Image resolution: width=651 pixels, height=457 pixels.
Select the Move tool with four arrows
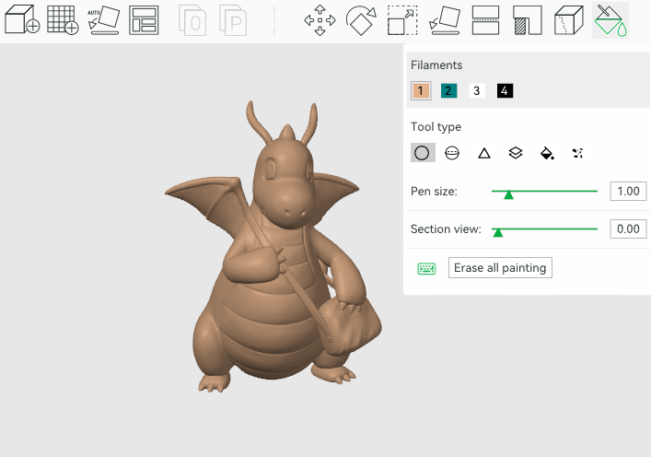[x=320, y=19]
